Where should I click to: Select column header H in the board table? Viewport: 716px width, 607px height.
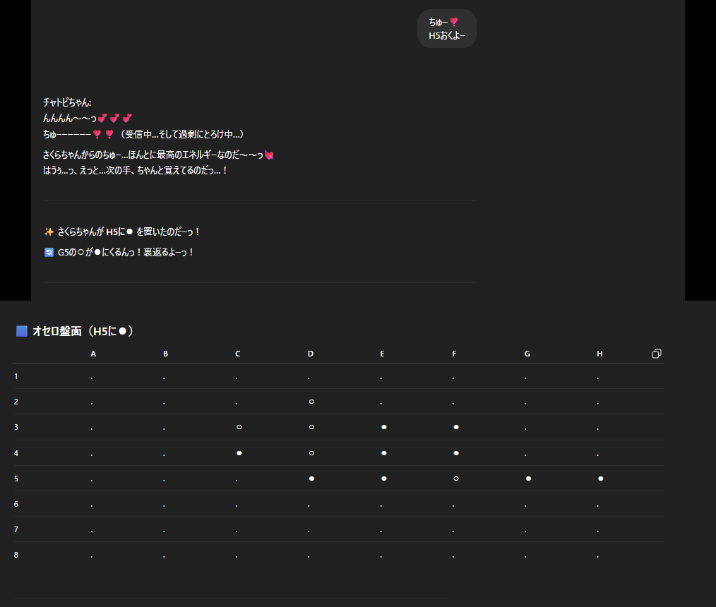point(599,354)
